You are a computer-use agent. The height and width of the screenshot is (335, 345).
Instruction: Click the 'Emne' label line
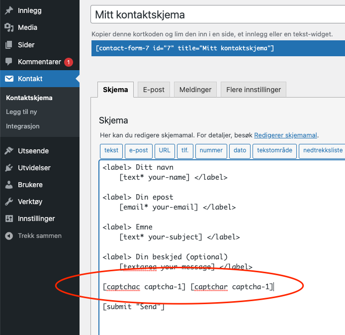click(x=128, y=227)
